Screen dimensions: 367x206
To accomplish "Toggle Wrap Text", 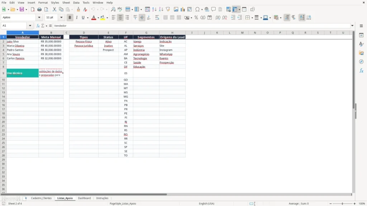I will pyautogui.click(x=157, y=18).
